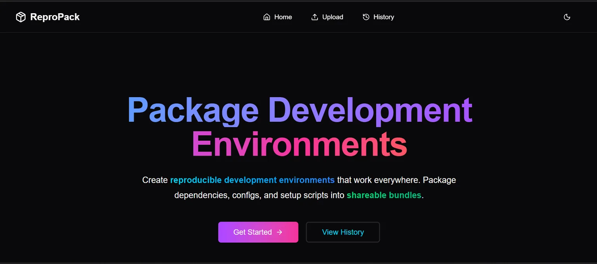
Task: Click the ReproPack cube logo icon
Action: (21, 17)
